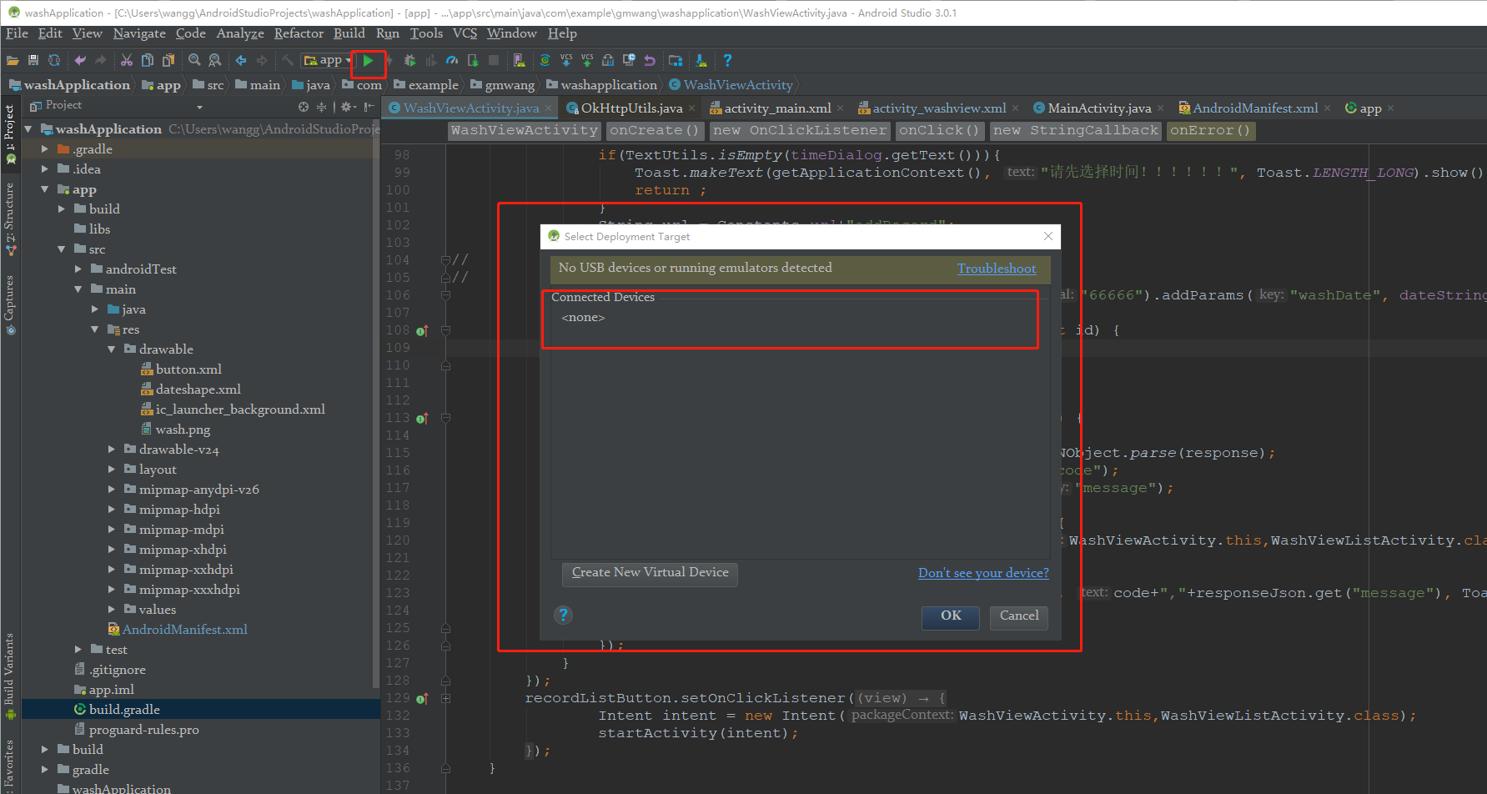
Task: Click the green Run app button
Action: click(368, 60)
